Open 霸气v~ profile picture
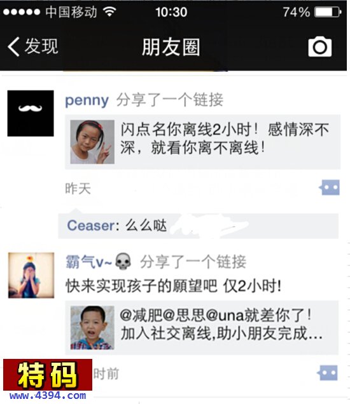 pyautogui.click(x=31, y=275)
